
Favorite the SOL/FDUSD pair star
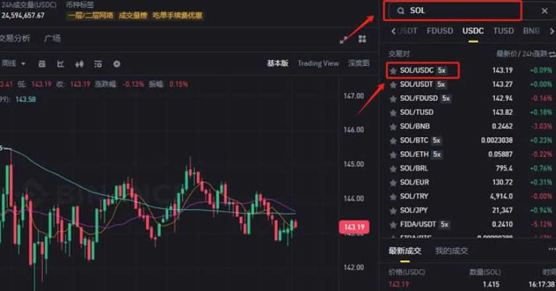point(393,99)
